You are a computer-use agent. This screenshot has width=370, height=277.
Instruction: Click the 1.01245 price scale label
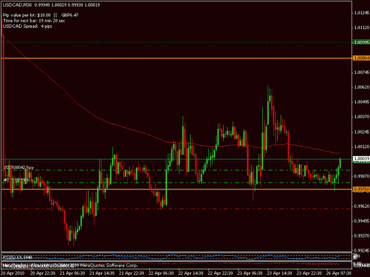362,13
